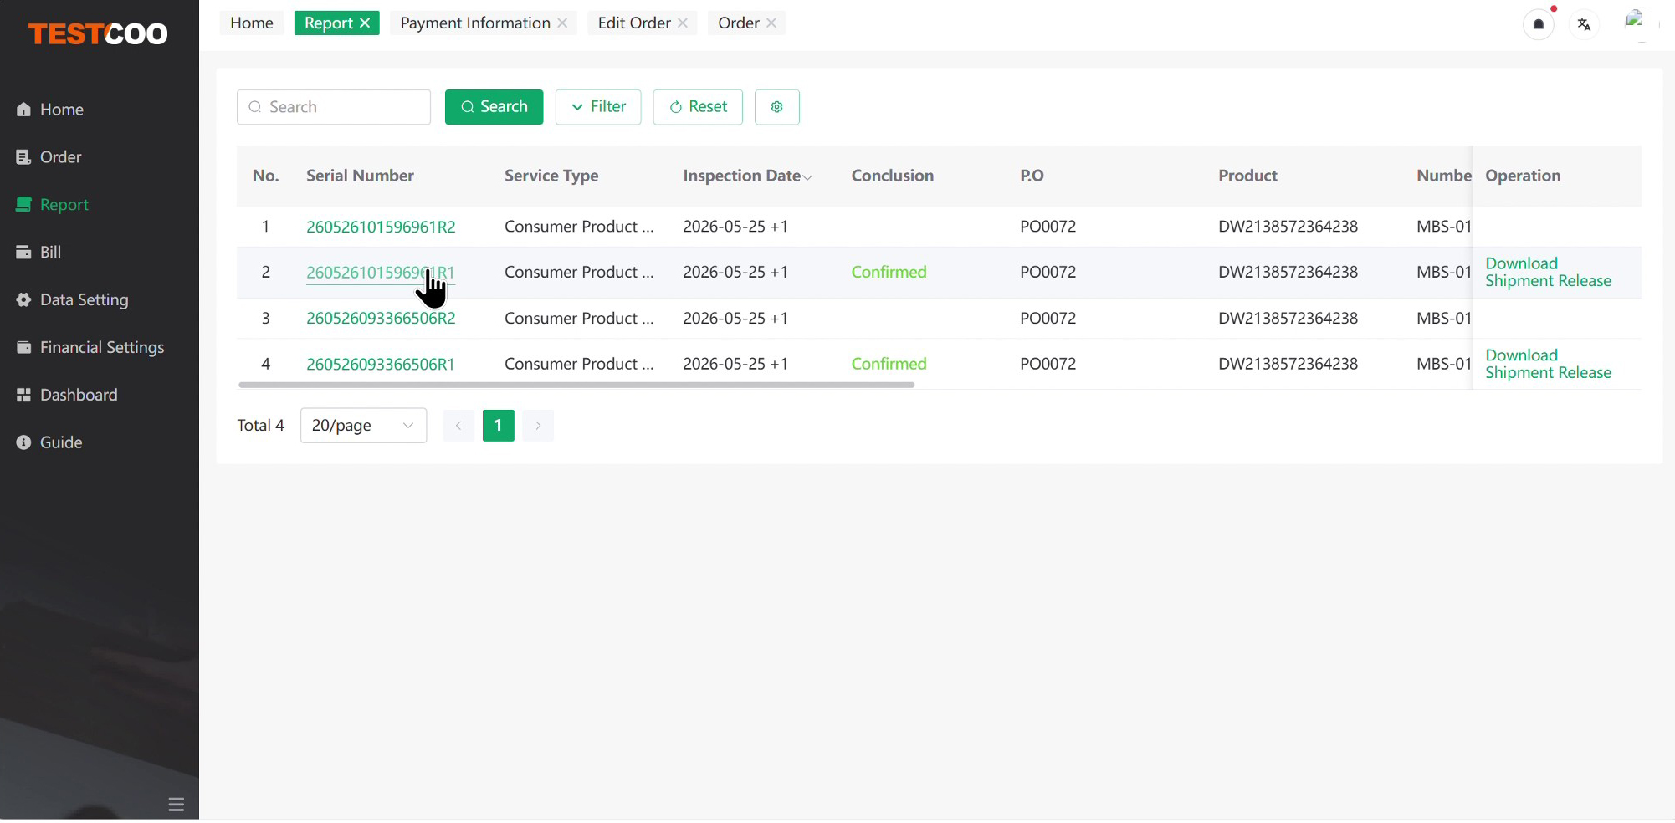Open the user avatar menu

pos(1635,22)
